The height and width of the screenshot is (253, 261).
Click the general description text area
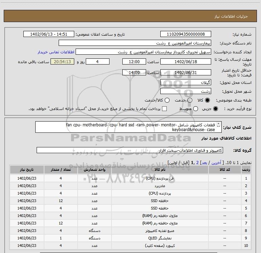[x=128, y=127]
